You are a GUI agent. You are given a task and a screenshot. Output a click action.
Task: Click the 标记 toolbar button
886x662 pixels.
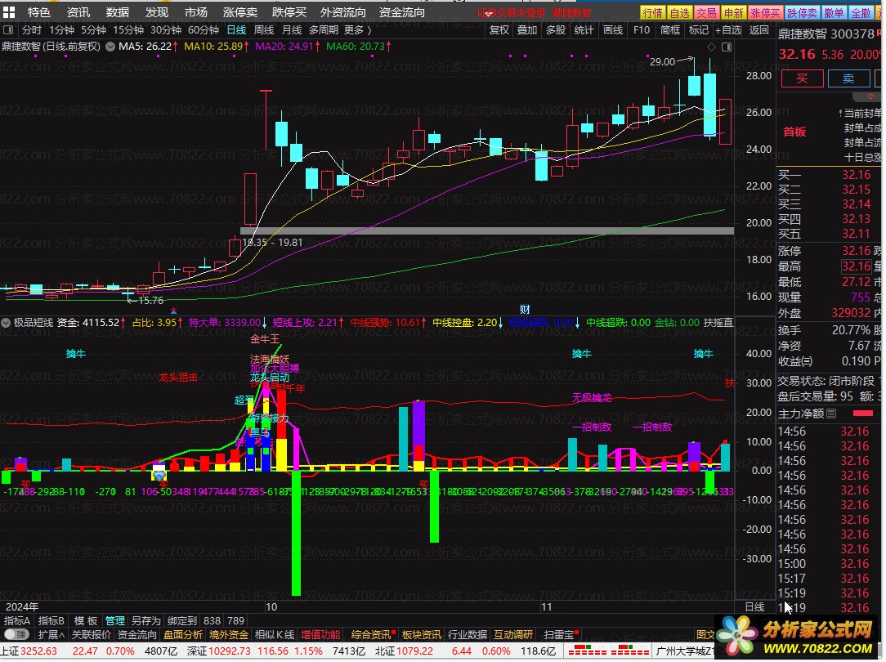pos(698,30)
